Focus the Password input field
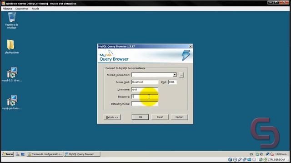Viewport: 291px width, 163px height. click(145, 96)
